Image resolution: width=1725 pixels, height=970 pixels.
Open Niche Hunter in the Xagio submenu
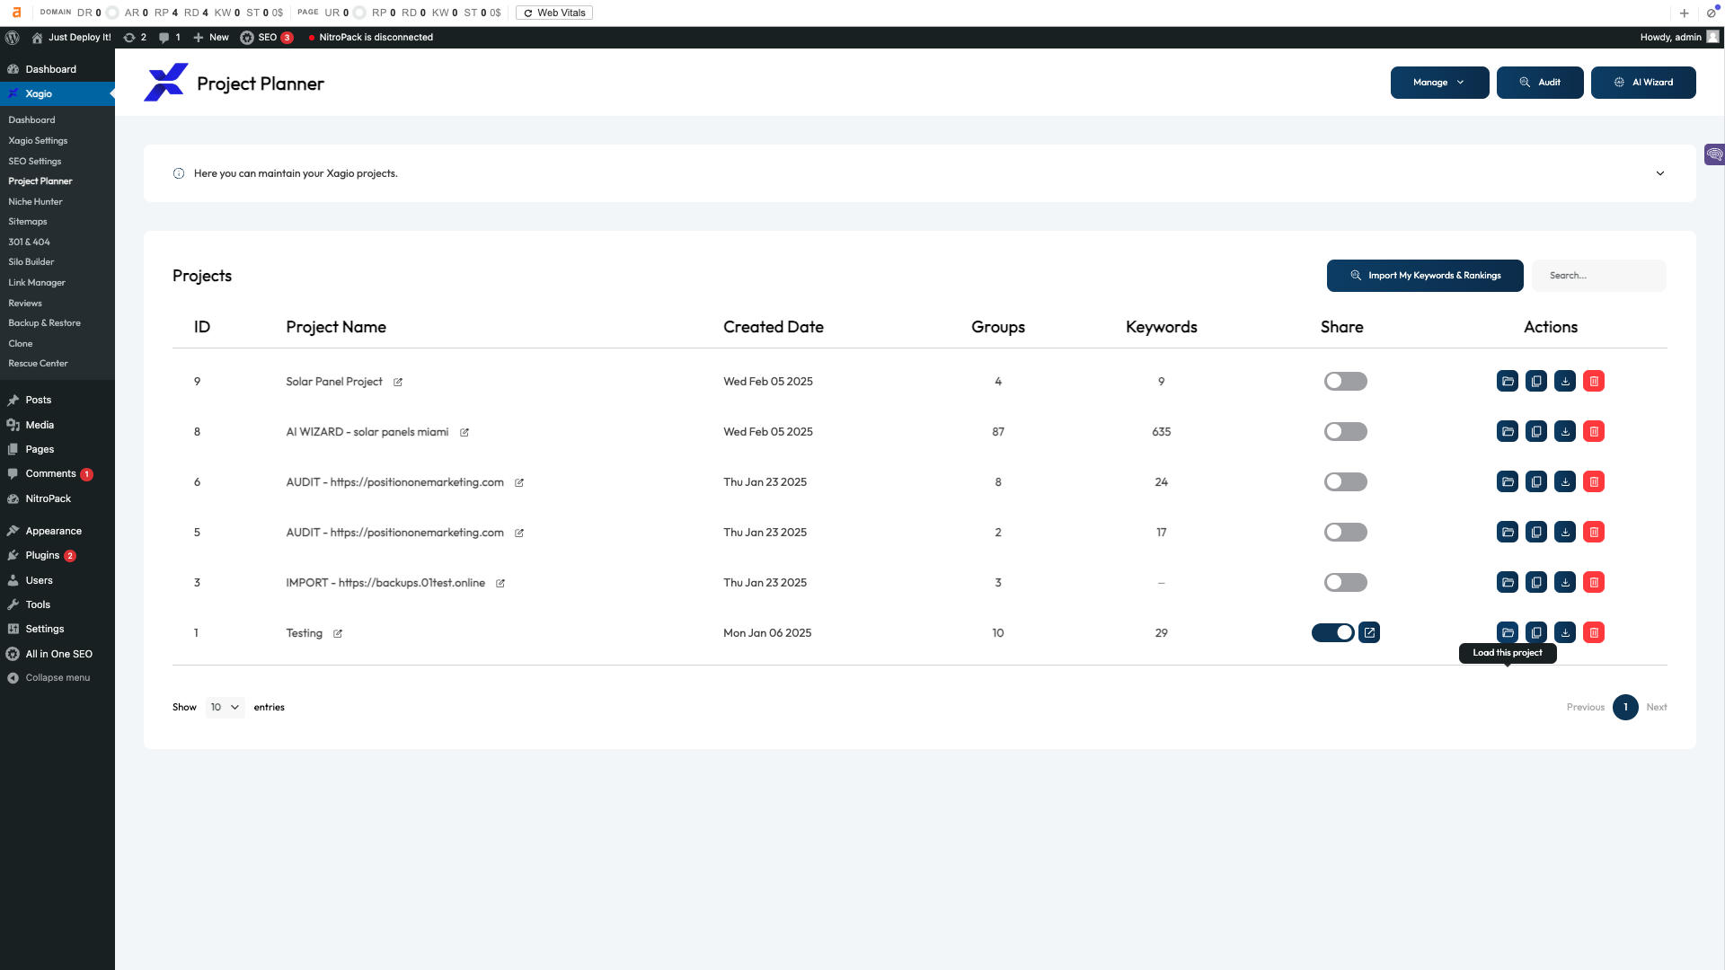[x=35, y=202]
